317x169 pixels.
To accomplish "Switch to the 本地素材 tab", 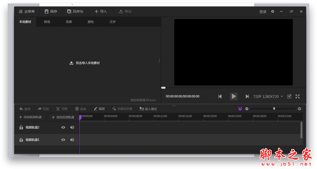I will [25, 22].
